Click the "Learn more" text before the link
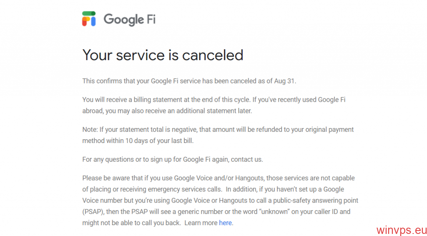Screen dimensions: 427x236 201,223
